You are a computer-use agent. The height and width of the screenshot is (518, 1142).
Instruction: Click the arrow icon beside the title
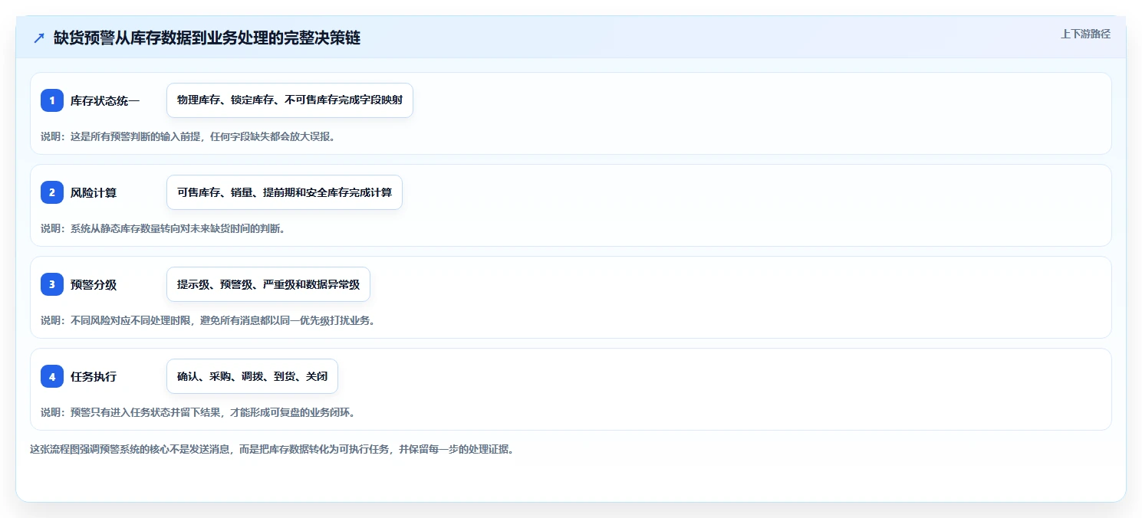pos(39,38)
